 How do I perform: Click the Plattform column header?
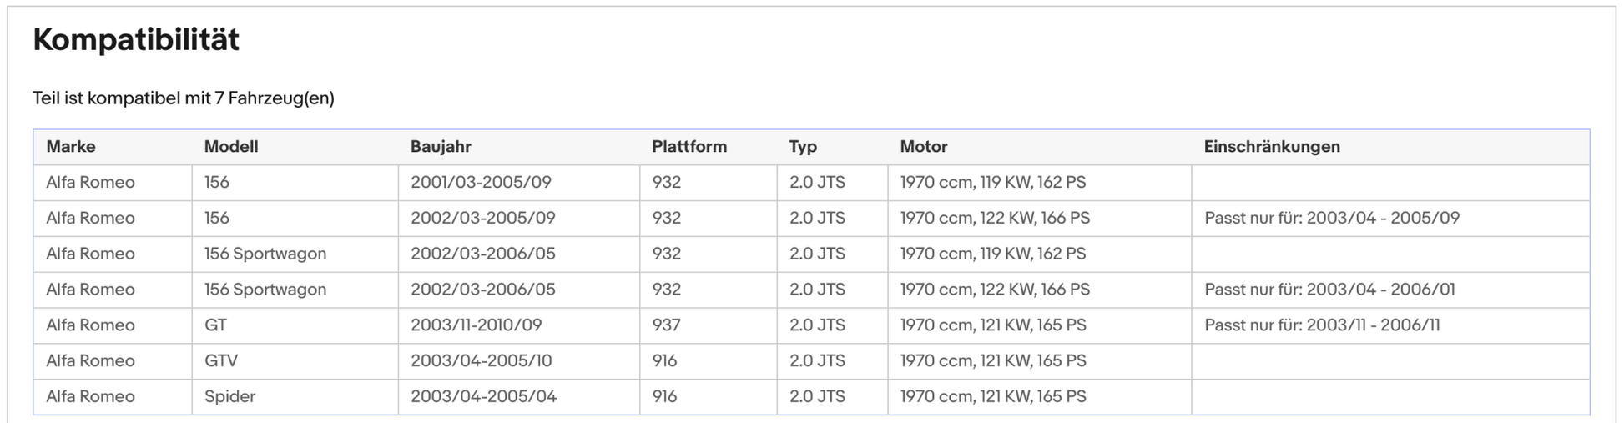(x=688, y=147)
